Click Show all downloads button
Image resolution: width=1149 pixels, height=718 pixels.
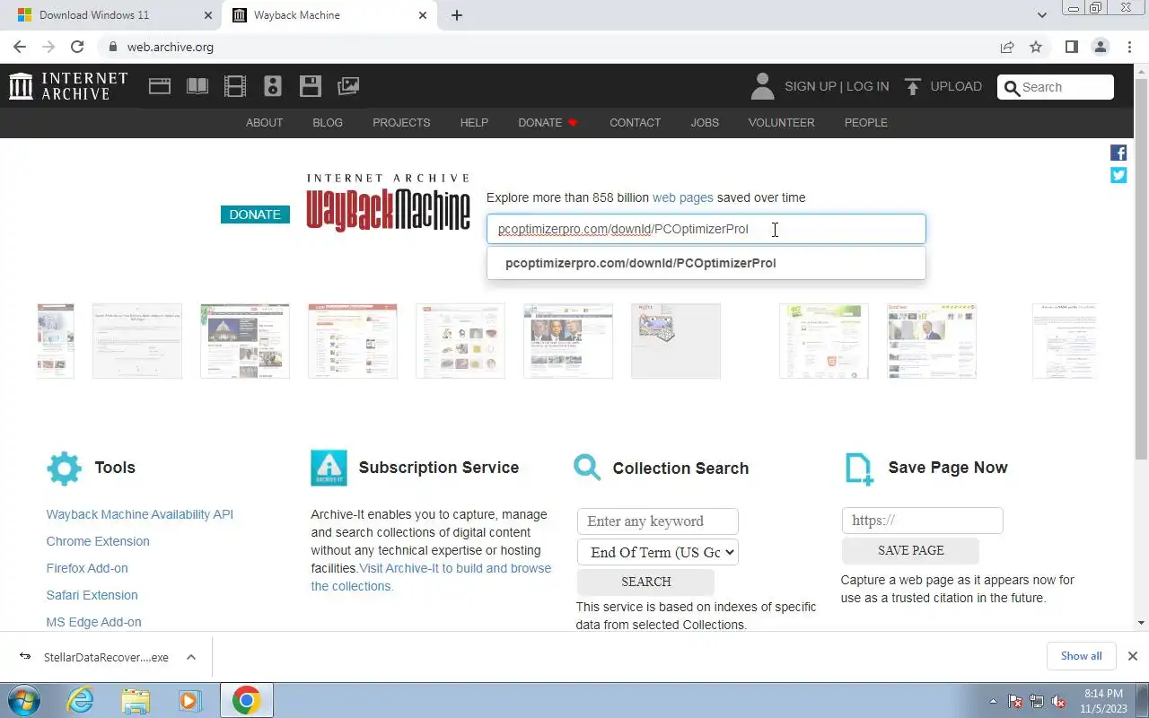[x=1081, y=656]
